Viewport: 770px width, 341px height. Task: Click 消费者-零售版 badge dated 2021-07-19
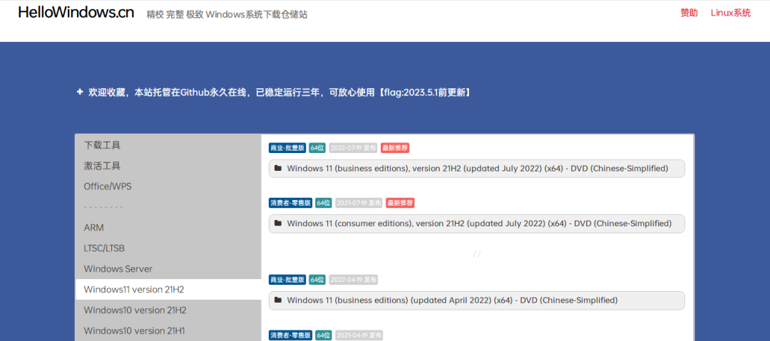[291, 203]
